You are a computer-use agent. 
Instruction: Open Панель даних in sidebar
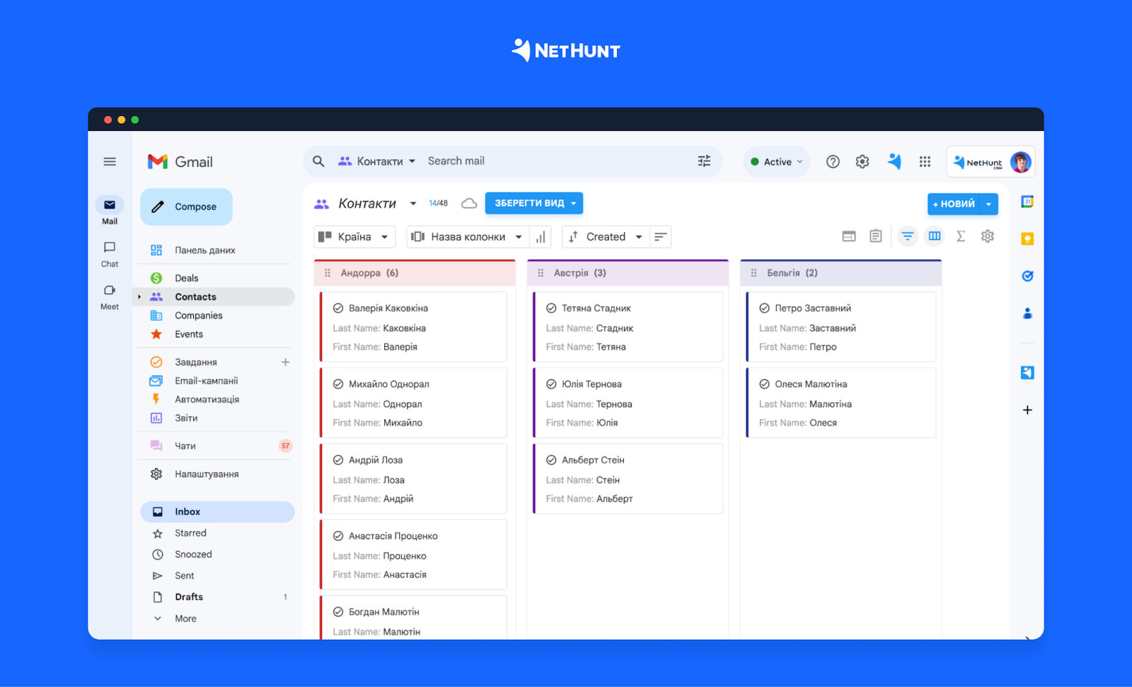205,250
